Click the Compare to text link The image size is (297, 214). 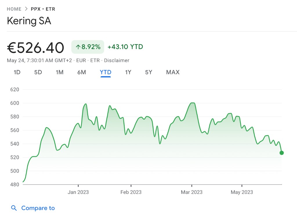pos(38,208)
